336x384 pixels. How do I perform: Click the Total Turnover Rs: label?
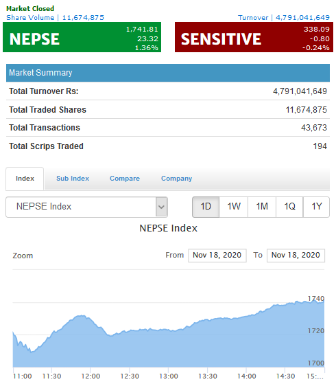tap(44, 91)
